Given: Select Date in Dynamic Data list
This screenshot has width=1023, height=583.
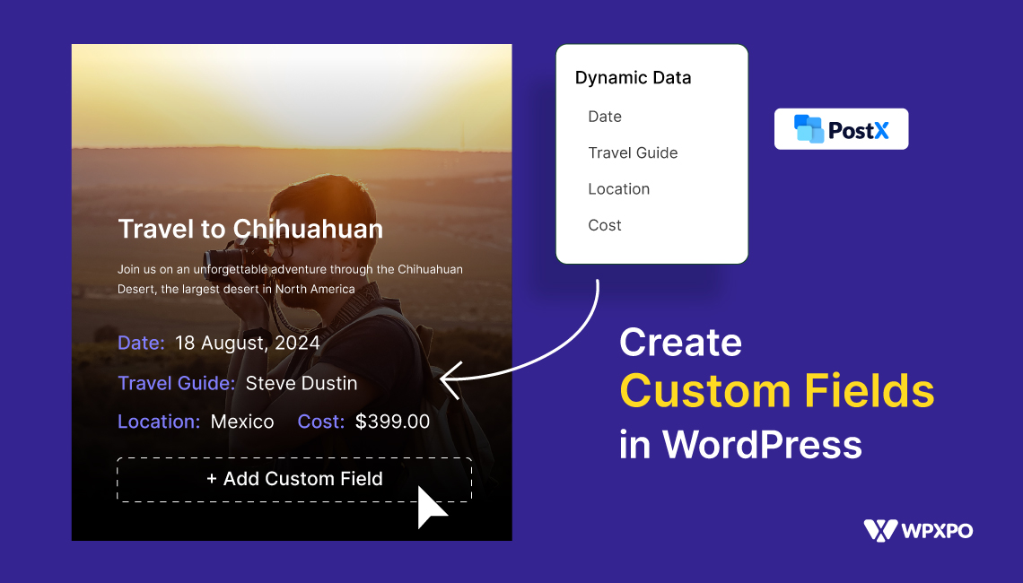Looking at the screenshot, I should [x=605, y=117].
